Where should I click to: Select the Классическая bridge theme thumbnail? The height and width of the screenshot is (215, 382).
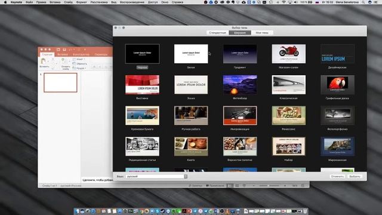(289, 85)
